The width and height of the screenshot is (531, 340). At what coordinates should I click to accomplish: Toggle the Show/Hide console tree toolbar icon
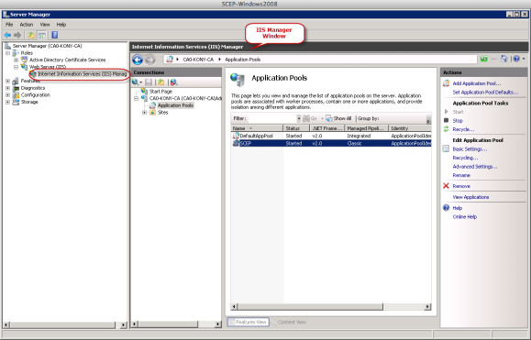point(41,35)
